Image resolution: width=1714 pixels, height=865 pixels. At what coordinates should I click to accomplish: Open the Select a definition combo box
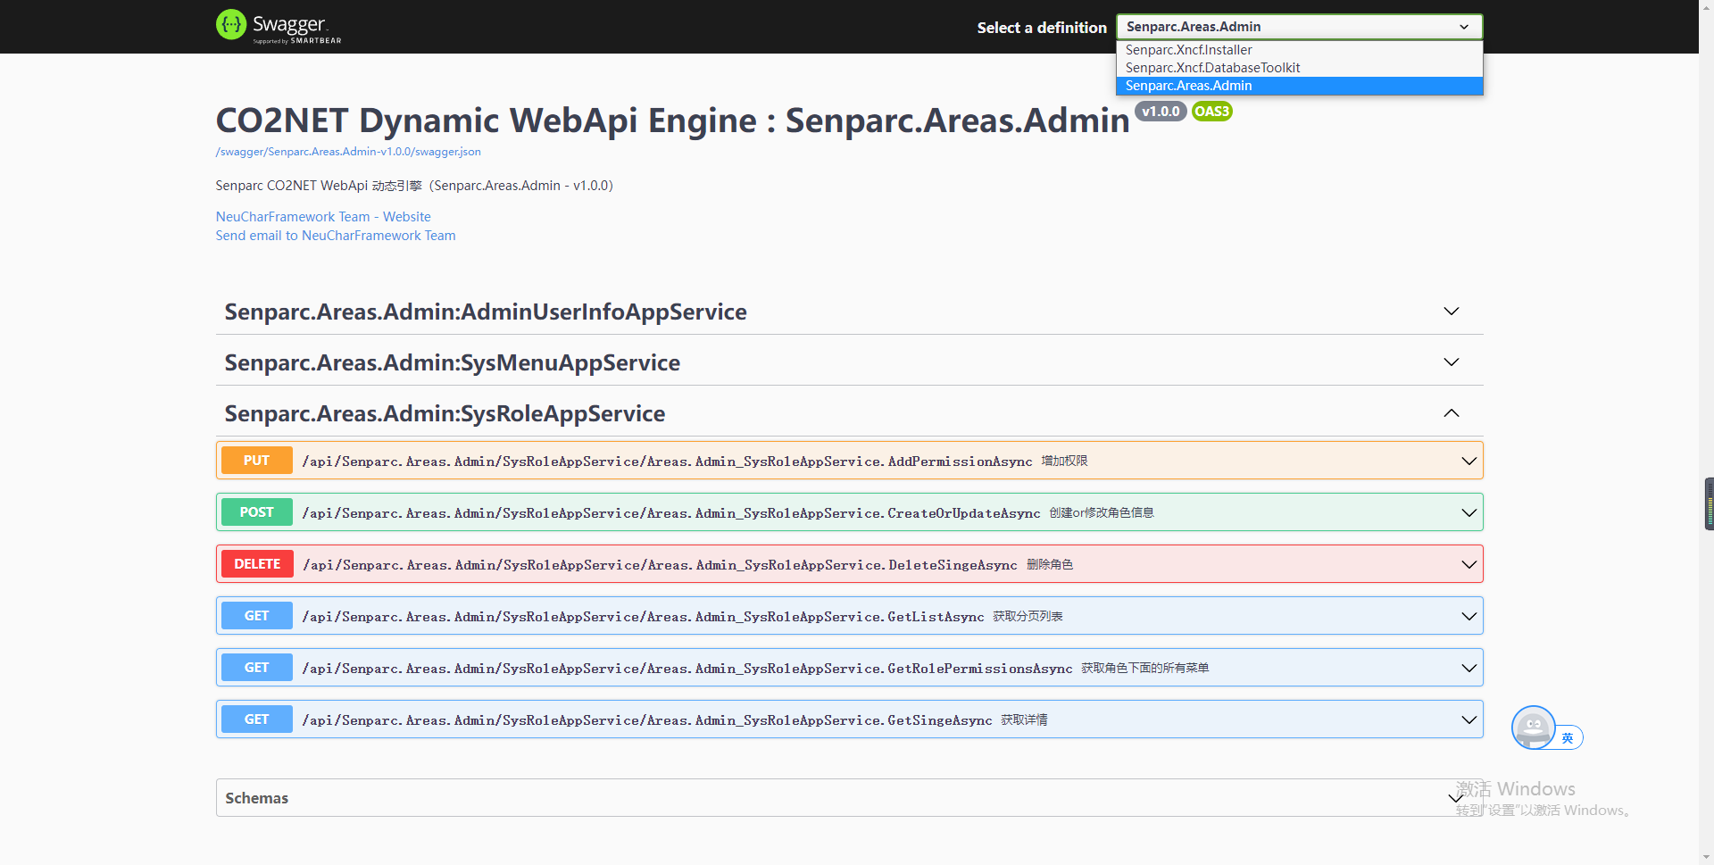(x=1299, y=27)
